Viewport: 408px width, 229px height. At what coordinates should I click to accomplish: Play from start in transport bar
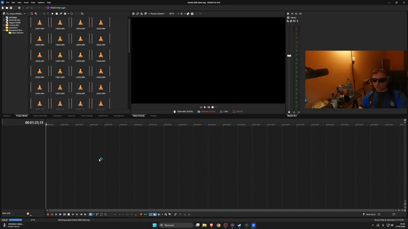(56, 214)
